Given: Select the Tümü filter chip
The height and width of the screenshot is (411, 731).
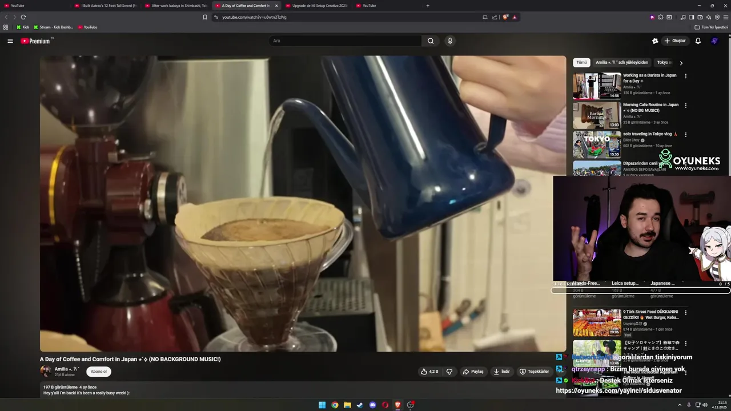Looking at the screenshot, I should tap(581, 62).
